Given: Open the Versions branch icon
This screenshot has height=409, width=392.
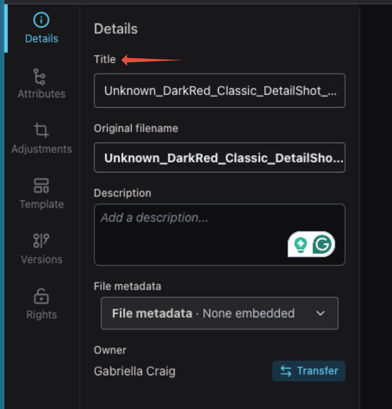Looking at the screenshot, I should point(41,241).
